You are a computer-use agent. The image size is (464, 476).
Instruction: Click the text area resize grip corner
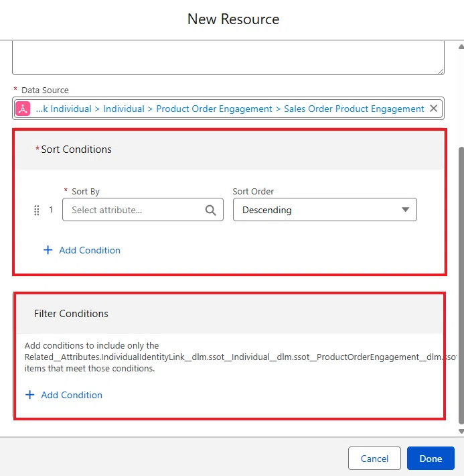pyautogui.click(x=441, y=71)
